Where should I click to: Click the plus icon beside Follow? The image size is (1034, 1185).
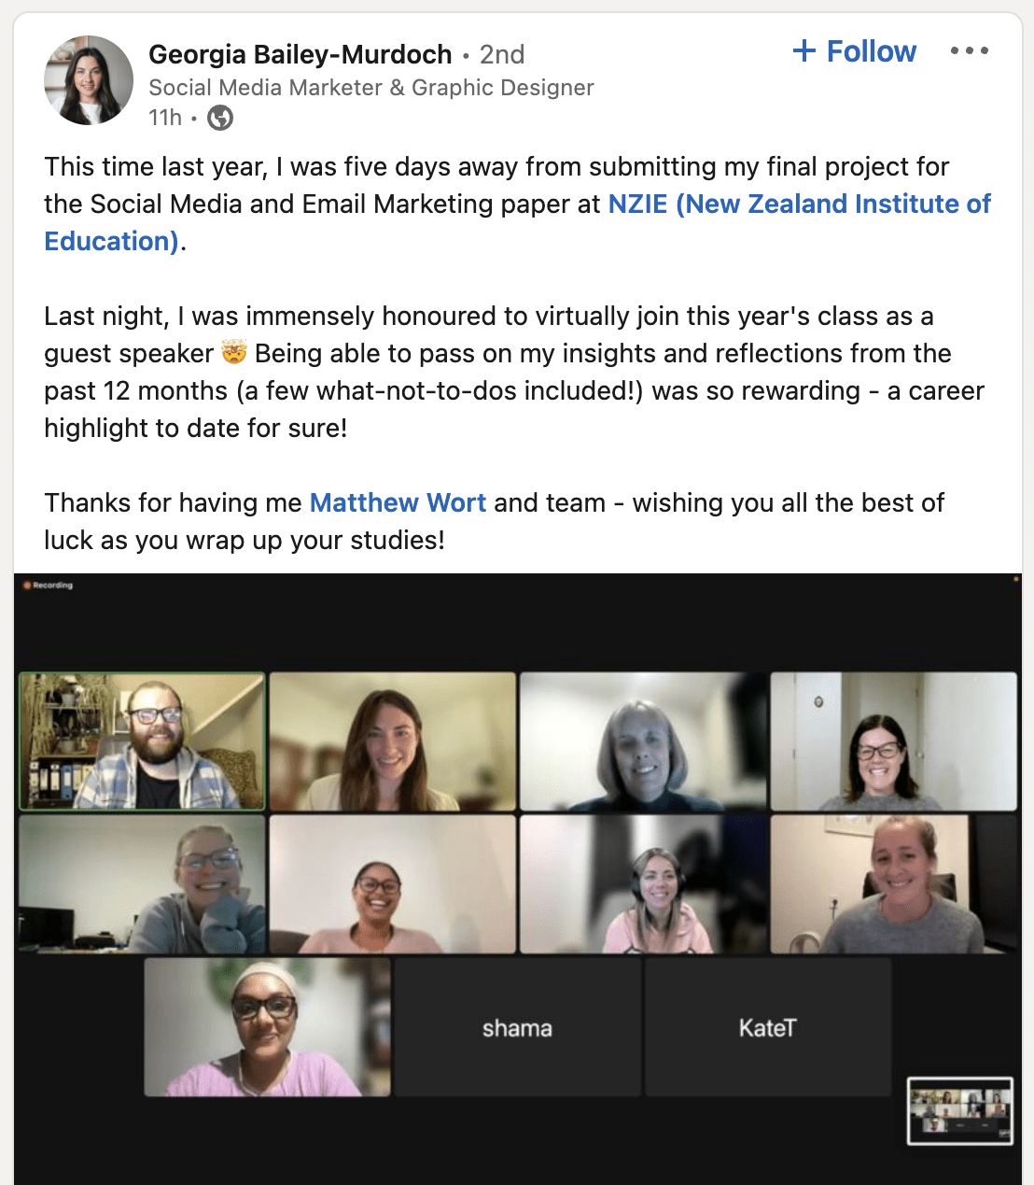pos(803,51)
